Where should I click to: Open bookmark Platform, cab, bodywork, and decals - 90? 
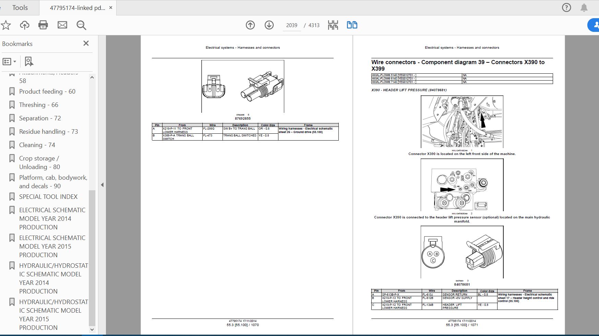tap(53, 182)
